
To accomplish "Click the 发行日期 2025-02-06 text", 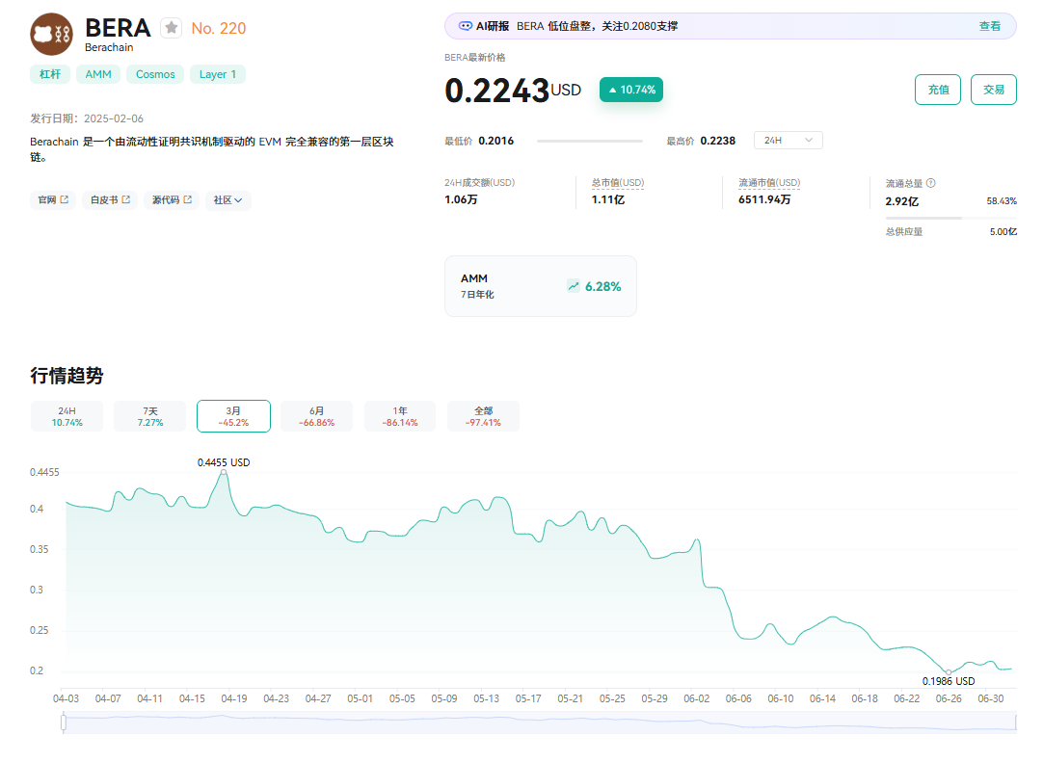I will coord(87,118).
